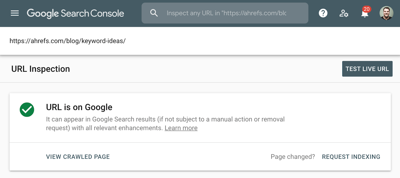This screenshot has width=400, height=178.
Task: Click the green checkmark status icon
Action: click(26, 109)
